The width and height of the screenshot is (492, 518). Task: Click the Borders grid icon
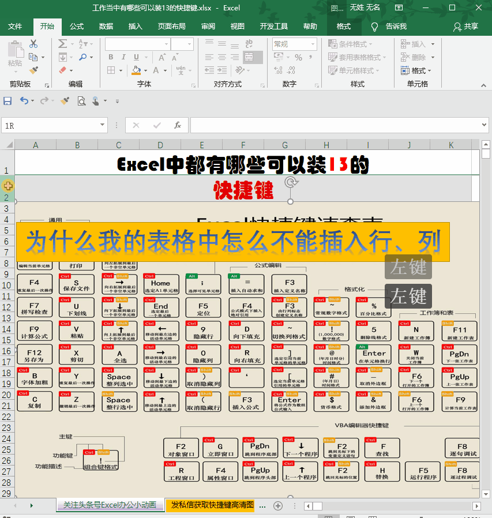click(x=111, y=70)
